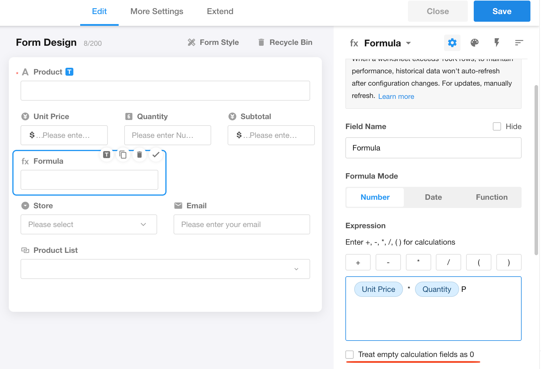Click the blue Save button

[x=502, y=11]
